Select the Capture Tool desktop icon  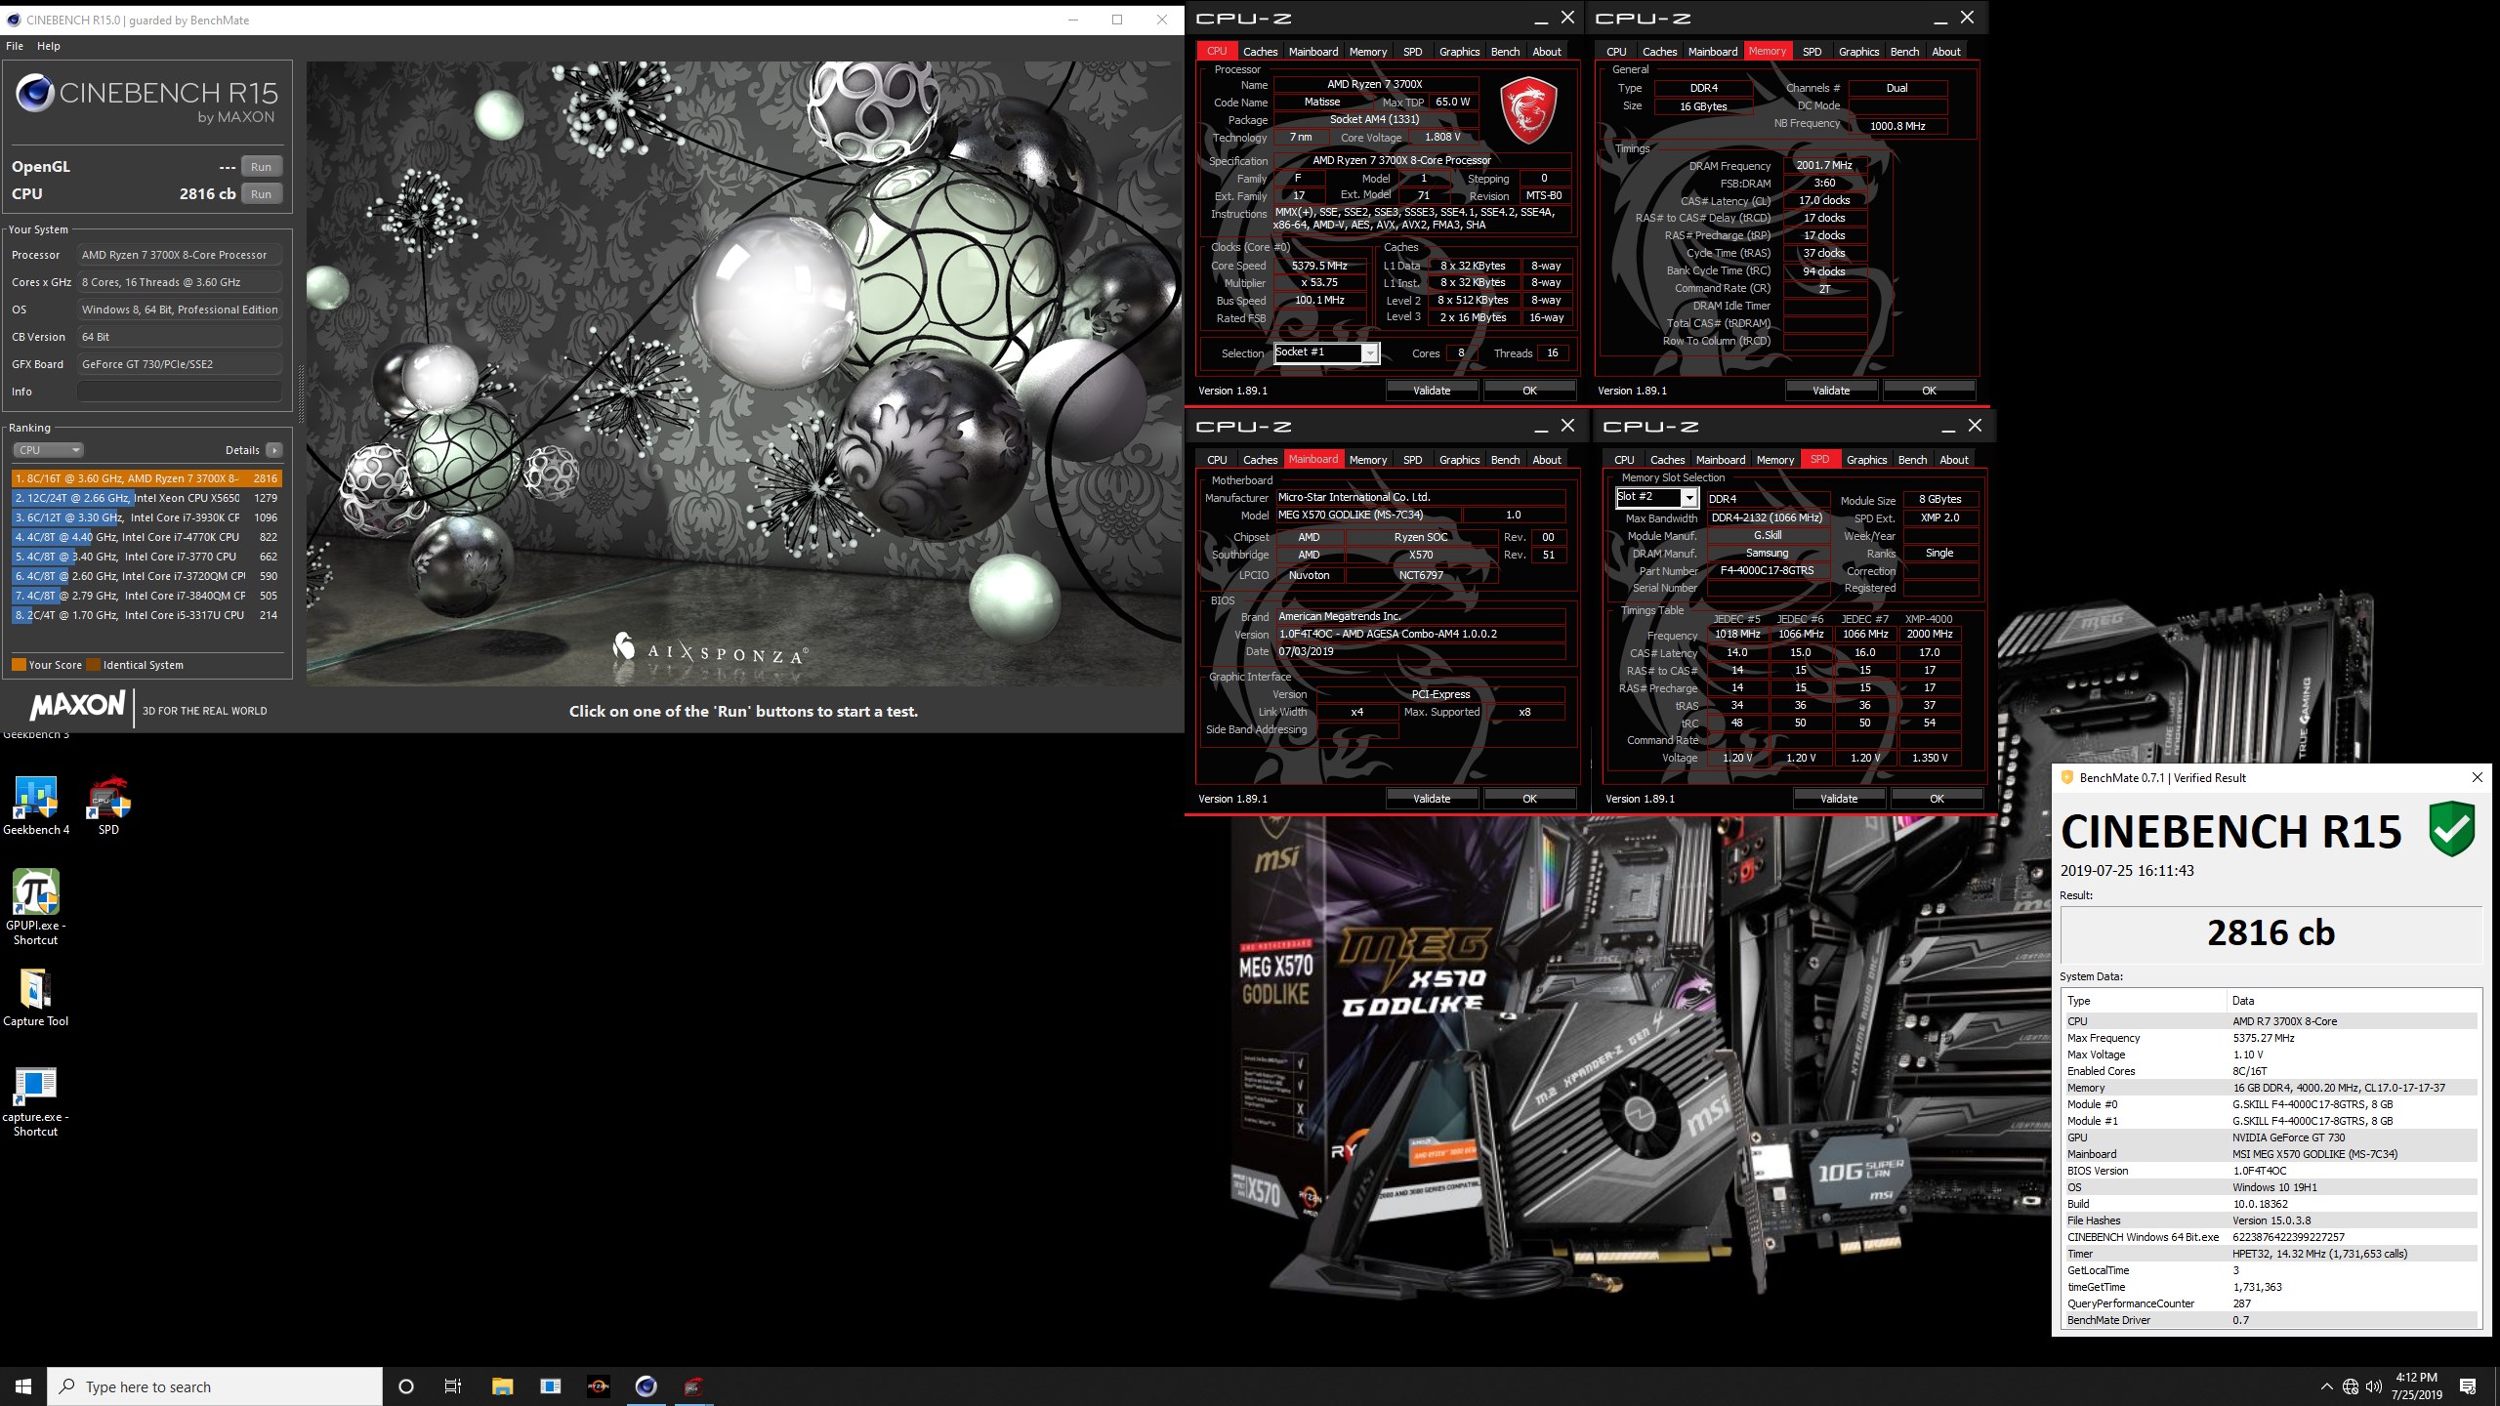pyautogui.click(x=36, y=998)
